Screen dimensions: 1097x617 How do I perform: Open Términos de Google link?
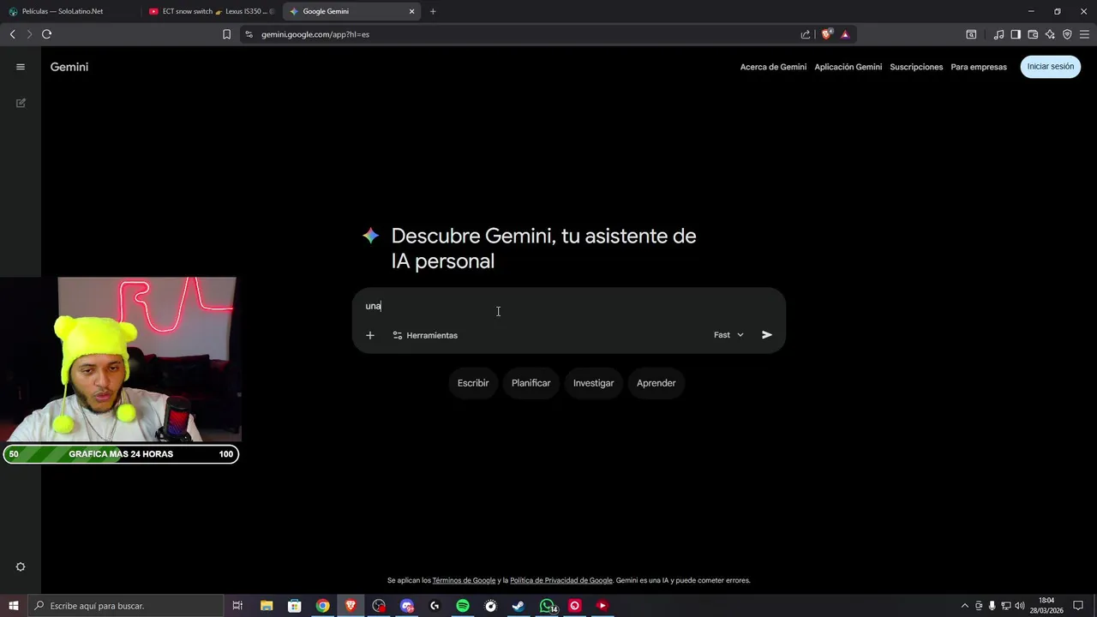[464, 580]
